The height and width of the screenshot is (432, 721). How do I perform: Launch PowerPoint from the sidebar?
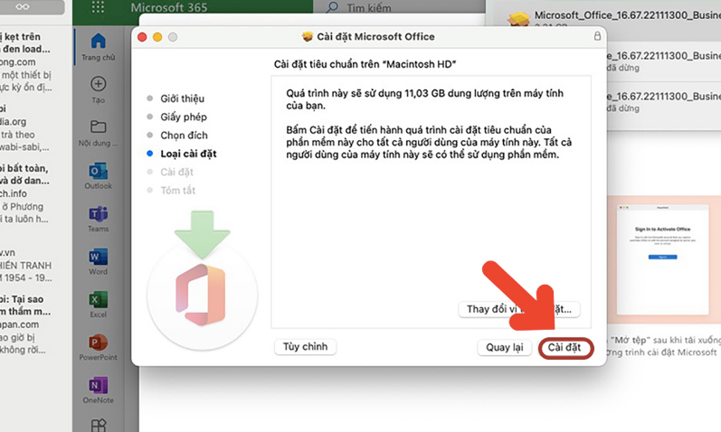pos(98,343)
